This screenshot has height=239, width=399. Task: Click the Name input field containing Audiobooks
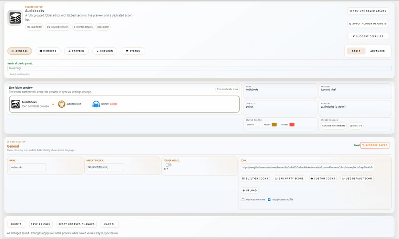point(28,167)
